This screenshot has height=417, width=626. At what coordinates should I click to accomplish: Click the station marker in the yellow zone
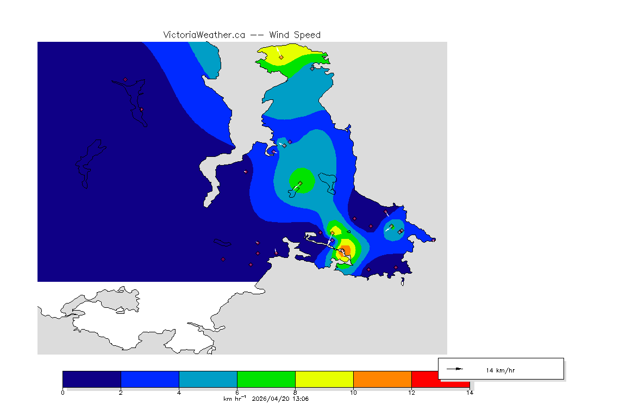point(281,57)
